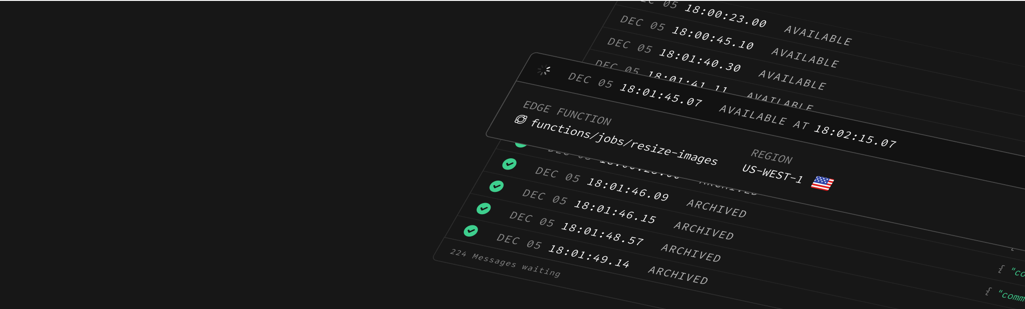Select the DEC 05 18:01:45.07 timestamp
1025x309 pixels.
pyautogui.click(x=635, y=89)
